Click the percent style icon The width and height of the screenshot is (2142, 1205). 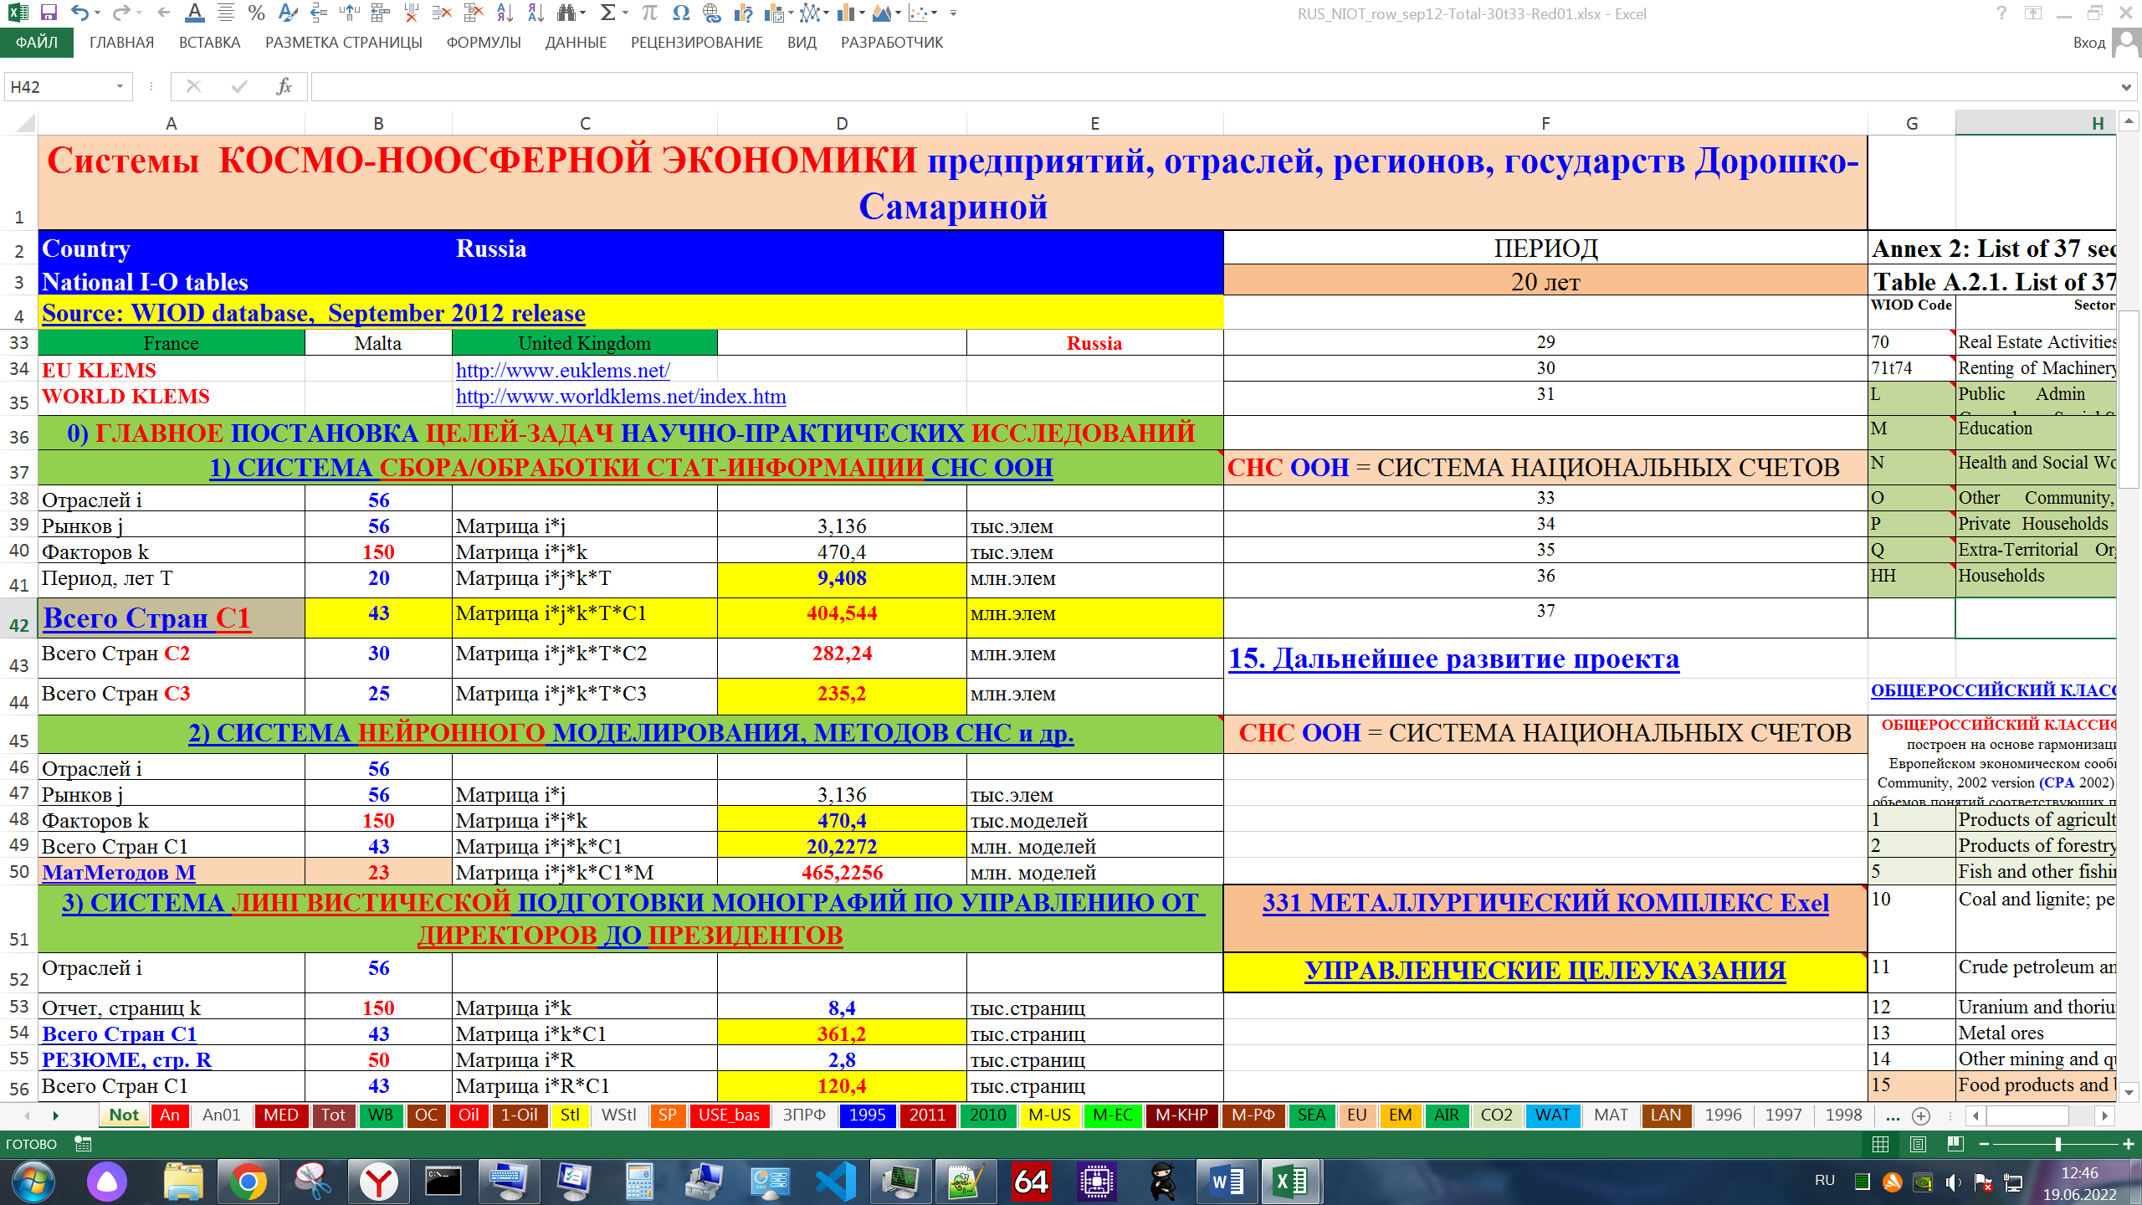256,13
